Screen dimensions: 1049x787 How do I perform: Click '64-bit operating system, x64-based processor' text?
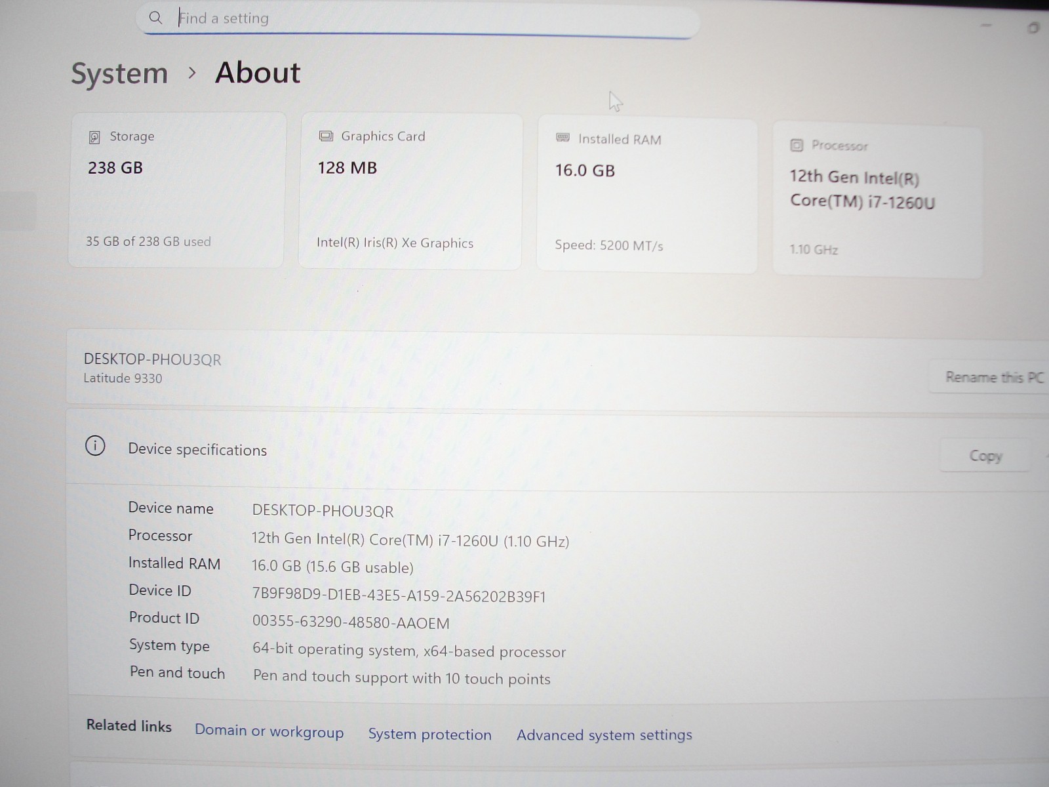pos(409,651)
